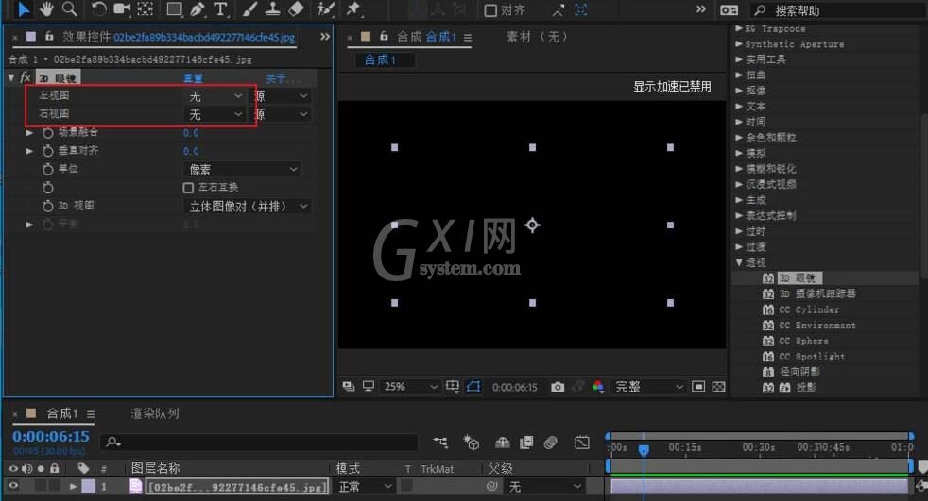928x501 pixels.
Task: Select the Eraser tool
Action: (x=296, y=8)
